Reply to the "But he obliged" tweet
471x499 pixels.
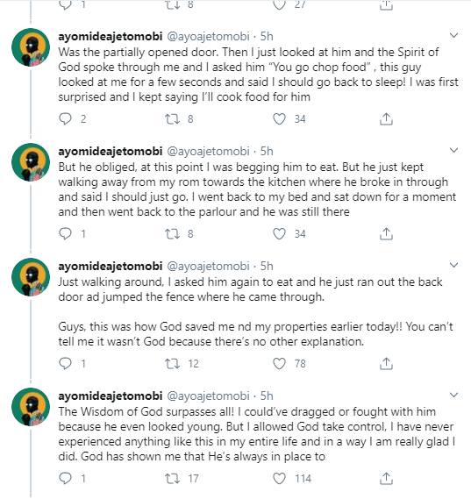coord(65,233)
